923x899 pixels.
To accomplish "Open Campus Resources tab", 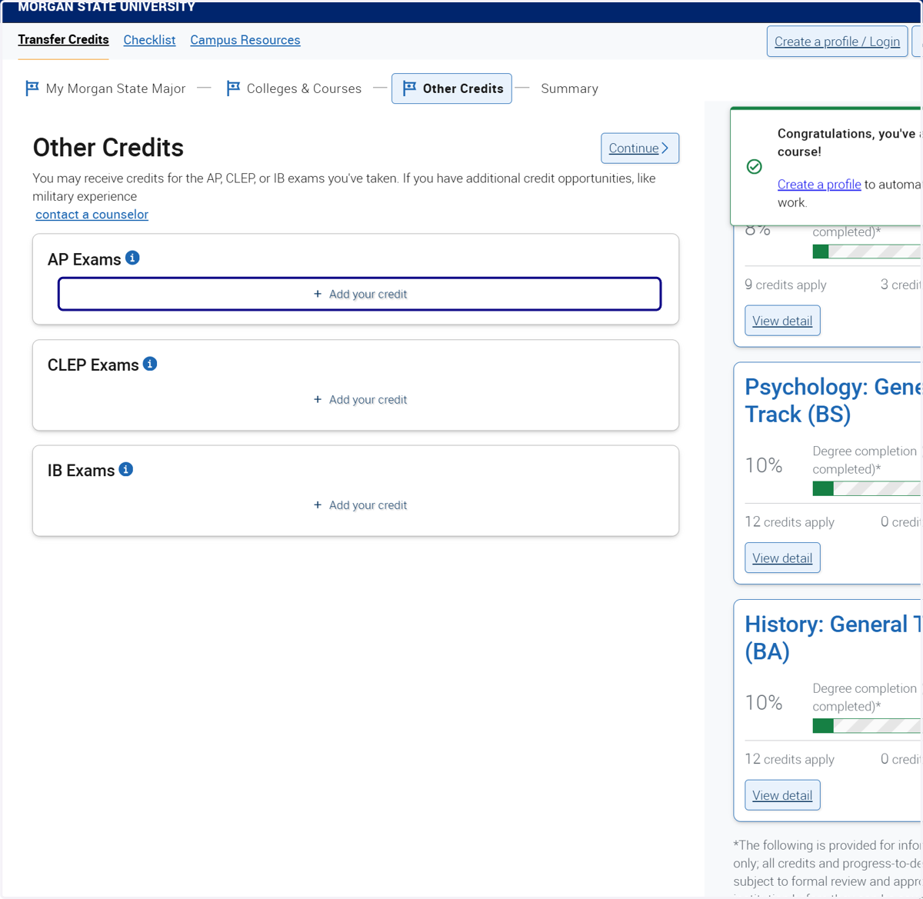I will (x=245, y=40).
